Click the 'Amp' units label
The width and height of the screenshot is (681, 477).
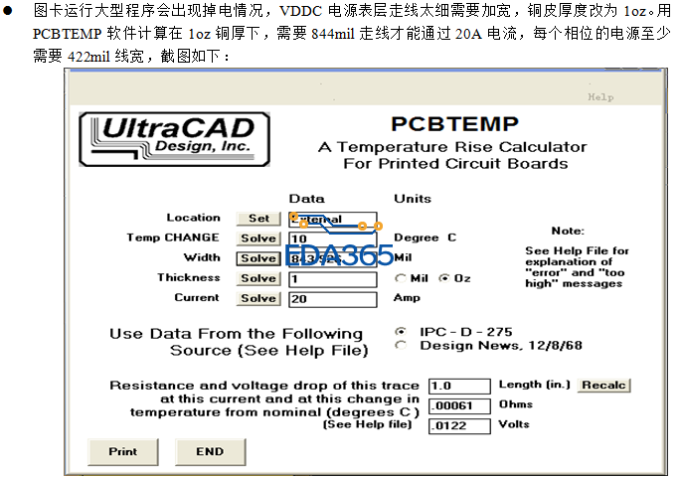point(407,298)
